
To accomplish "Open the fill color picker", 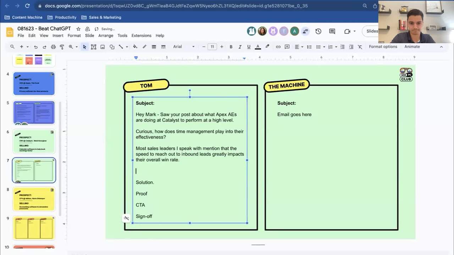I will 135,47.
